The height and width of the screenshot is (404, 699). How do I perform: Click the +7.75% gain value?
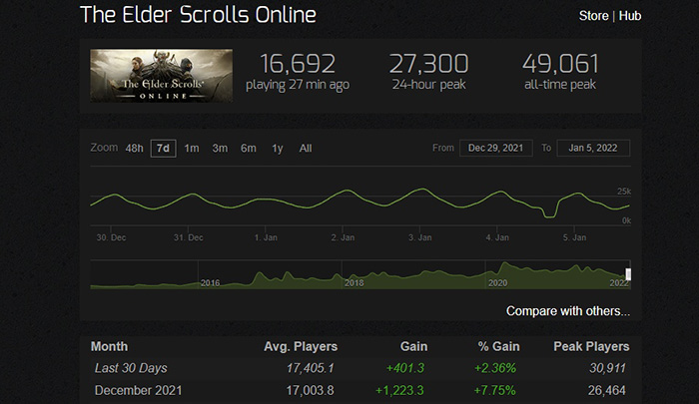pos(495,391)
